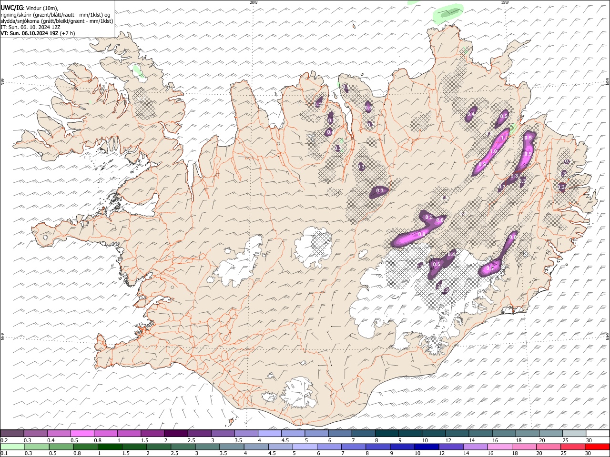The width and height of the screenshot is (610, 457).
Task: Select upper-row swatch between 7 and 8
Action: click(x=364, y=433)
